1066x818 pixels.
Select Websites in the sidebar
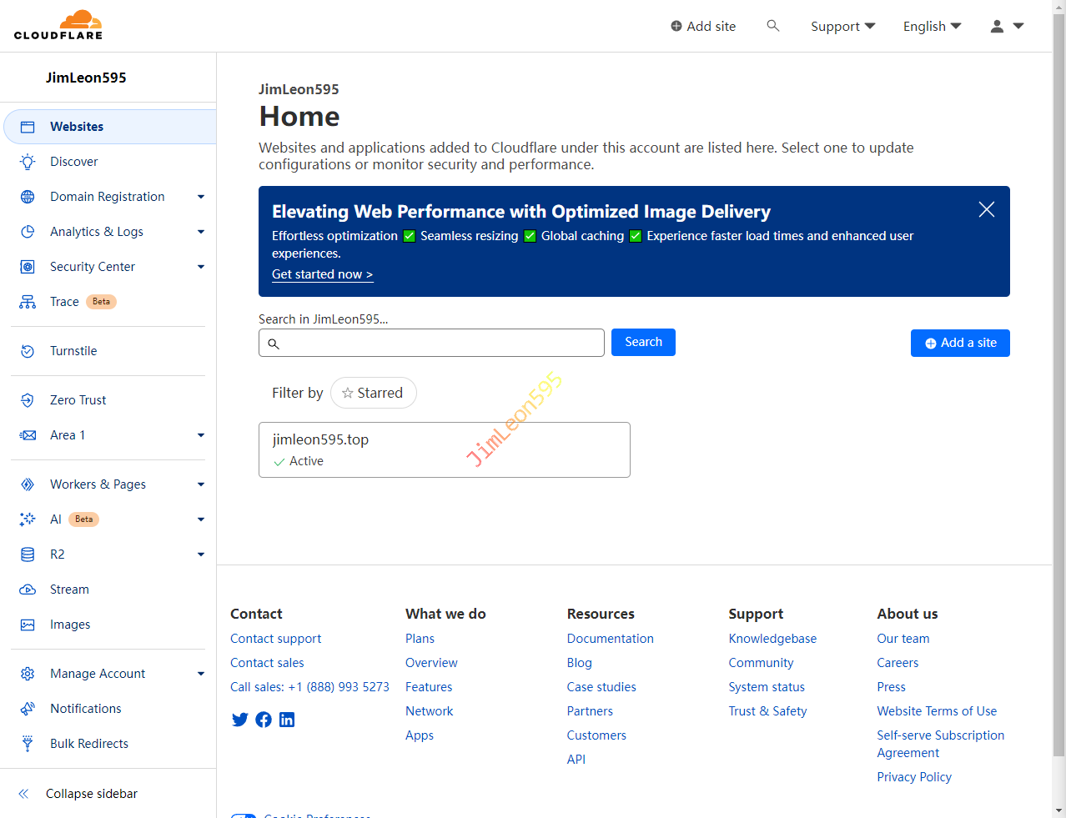(77, 127)
